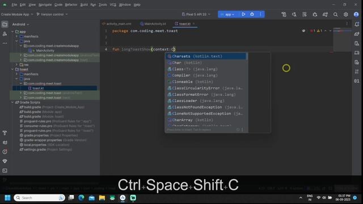Image resolution: width=363 pixels, height=204 pixels.
Task: Select ClassNotFoundException completion suggestion
Action: coord(206,107)
